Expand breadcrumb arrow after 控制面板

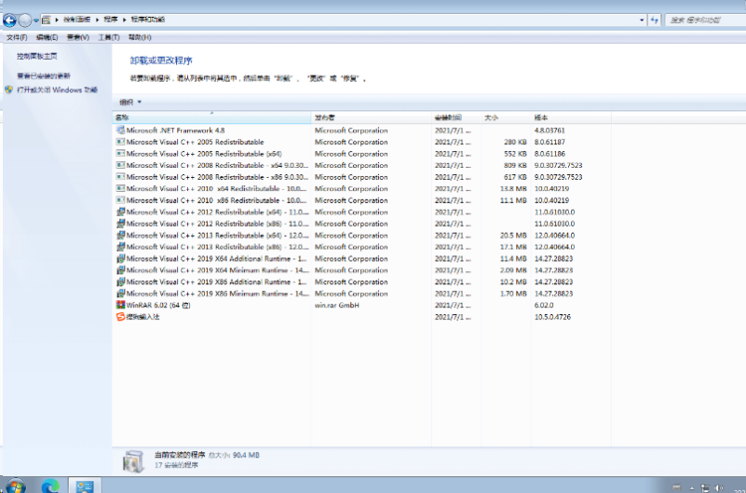point(97,20)
